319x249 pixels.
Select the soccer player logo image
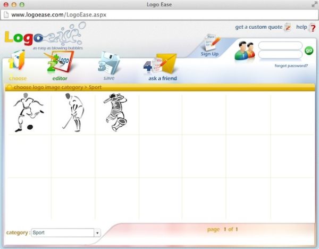pos(29,112)
